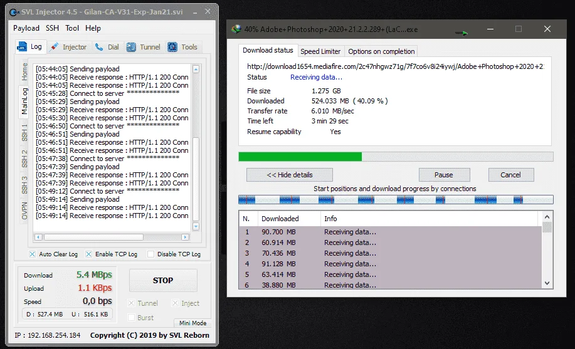Click the connections progress segment bar
Screen dimensions: 575x349
point(396,200)
